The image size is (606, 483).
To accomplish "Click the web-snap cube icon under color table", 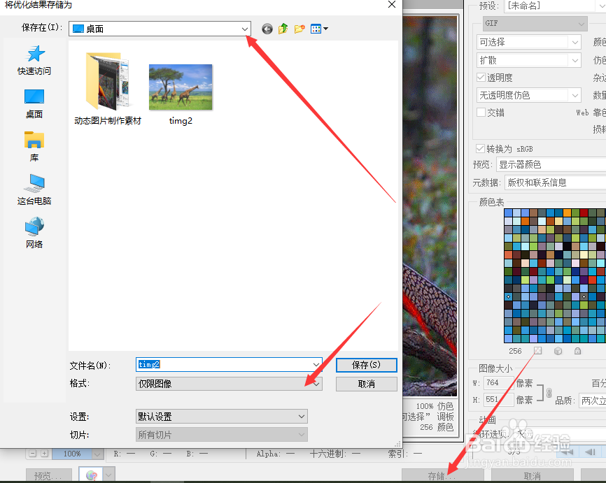I will click(x=558, y=351).
